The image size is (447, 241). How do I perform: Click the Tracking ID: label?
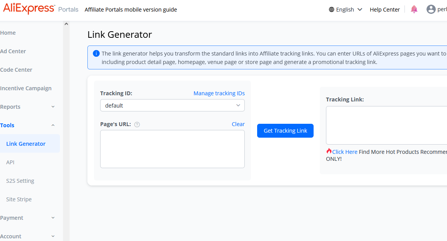coord(116,93)
